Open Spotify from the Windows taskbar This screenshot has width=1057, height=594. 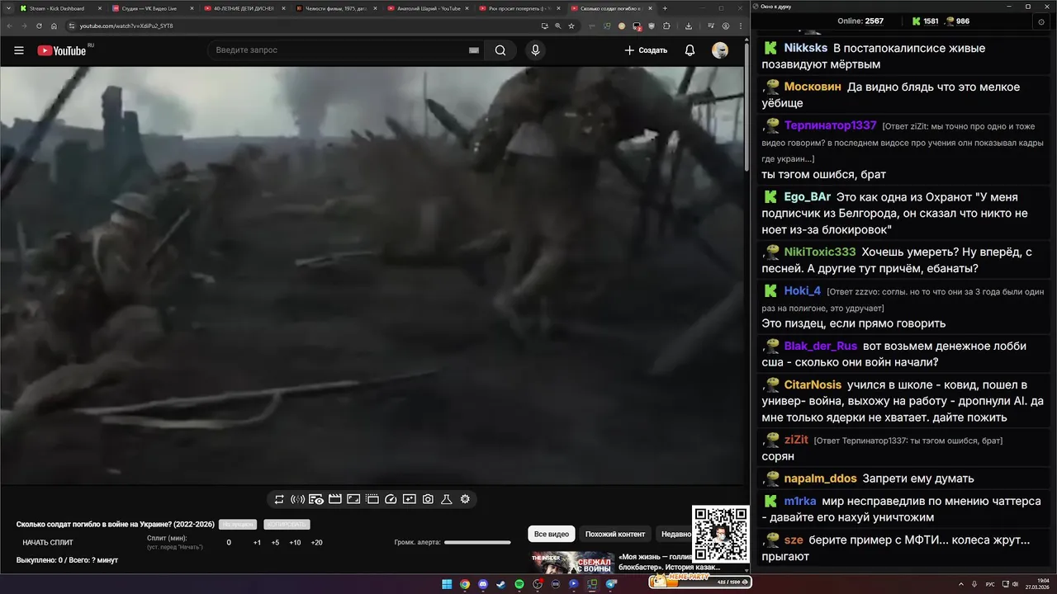pyautogui.click(x=519, y=584)
